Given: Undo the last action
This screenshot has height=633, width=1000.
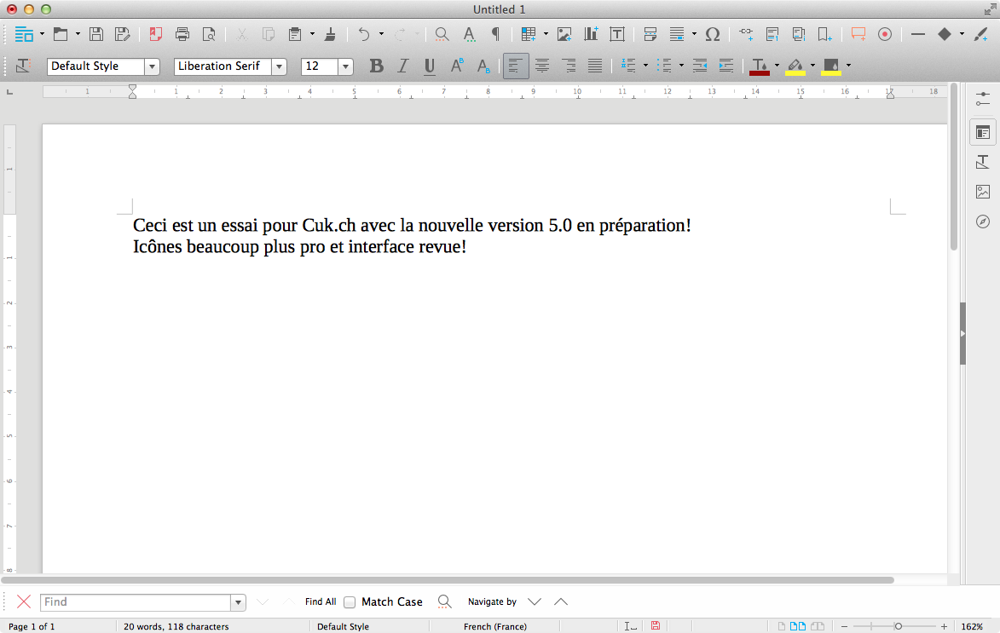Looking at the screenshot, I should [x=363, y=34].
